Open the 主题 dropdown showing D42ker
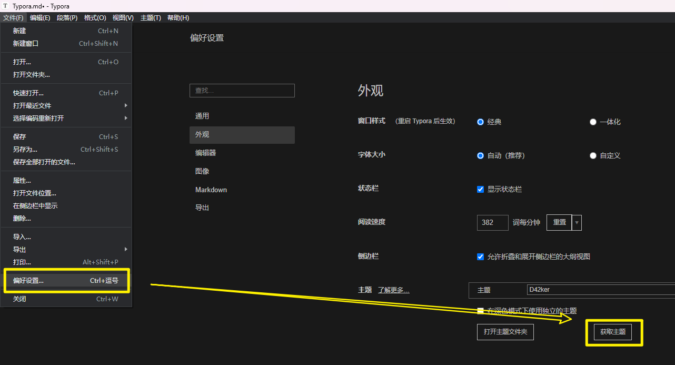Viewport: 675px width, 365px height. coord(600,290)
